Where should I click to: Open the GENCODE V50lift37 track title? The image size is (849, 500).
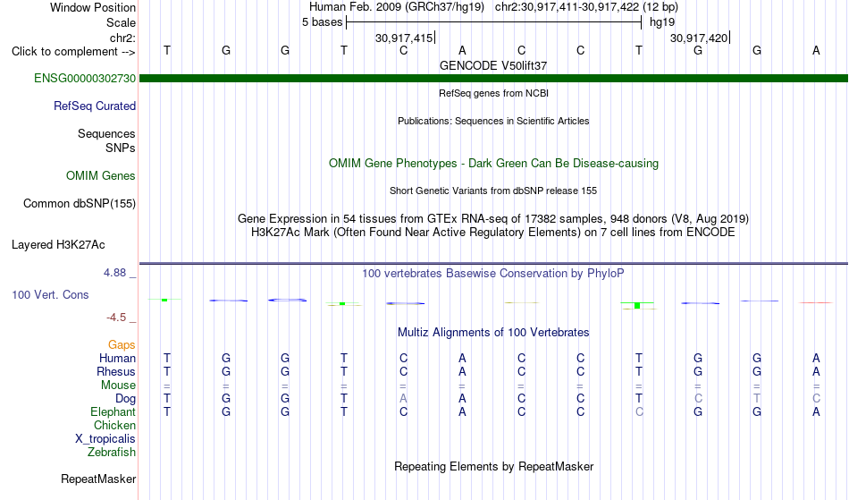493,65
